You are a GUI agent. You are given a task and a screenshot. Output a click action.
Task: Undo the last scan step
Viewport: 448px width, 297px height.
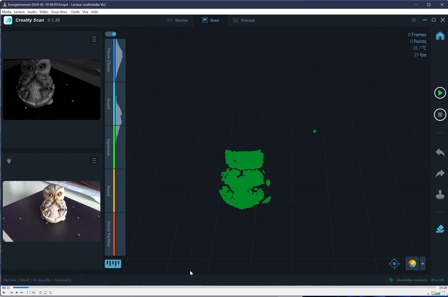pos(440,152)
